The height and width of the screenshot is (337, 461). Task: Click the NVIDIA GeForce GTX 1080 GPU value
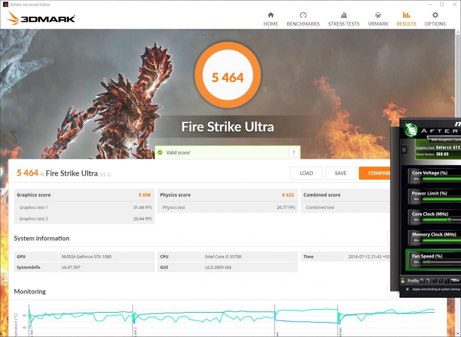(x=86, y=256)
